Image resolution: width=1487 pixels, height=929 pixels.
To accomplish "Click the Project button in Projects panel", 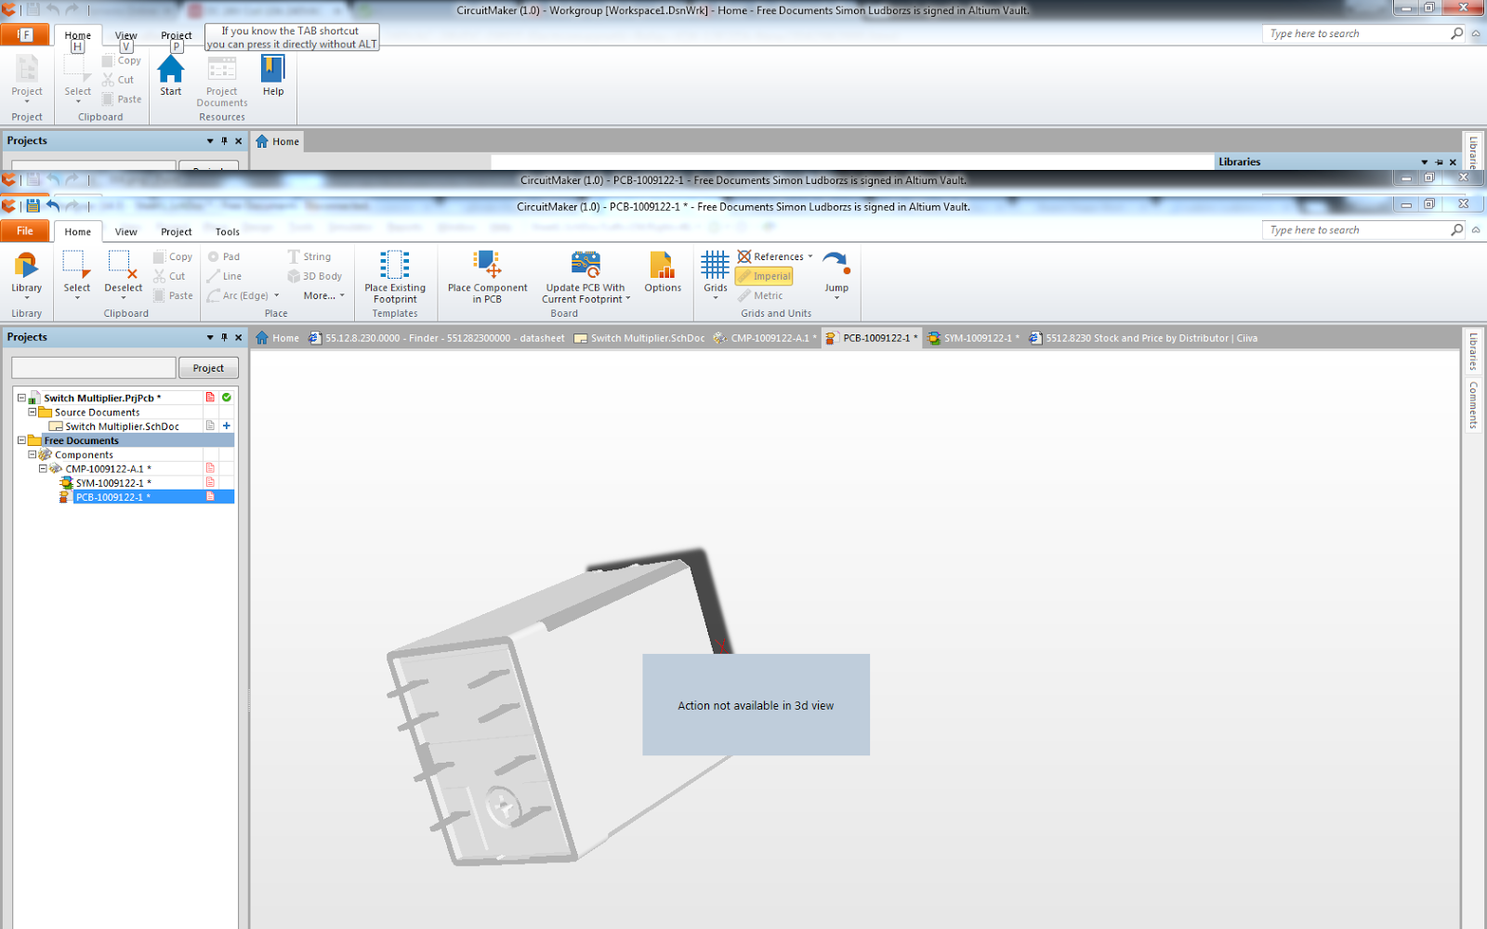I will click(208, 368).
